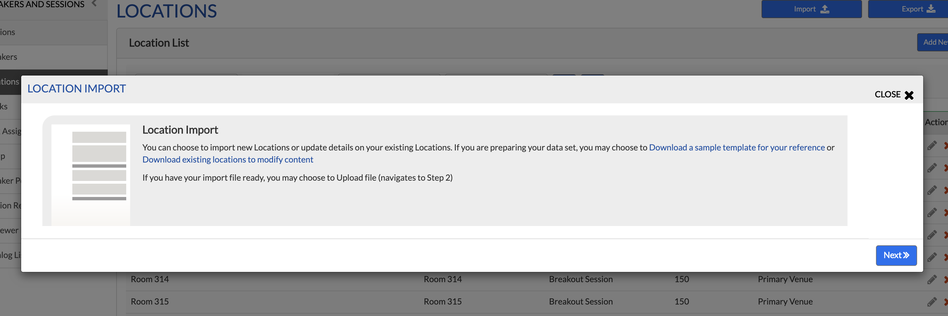Click the pencil icon in fourth row
948x316 pixels.
(x=931, y=212)
